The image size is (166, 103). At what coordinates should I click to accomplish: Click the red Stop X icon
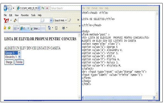pyautogui.click(x=47, y=8)
